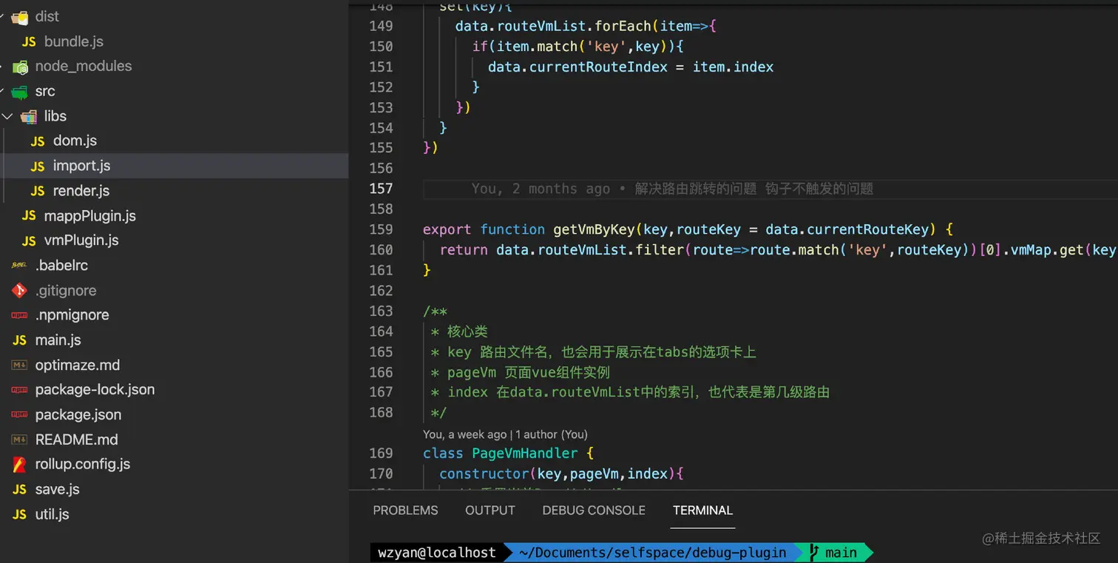Switch to the PROBLEMS panel tab
This screenshot has width=1118, height=563.
(x=405, y=510)
